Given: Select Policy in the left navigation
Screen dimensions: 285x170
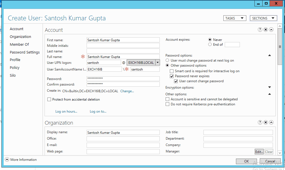Looking at the screenshot, I should (x=15, y=68).
